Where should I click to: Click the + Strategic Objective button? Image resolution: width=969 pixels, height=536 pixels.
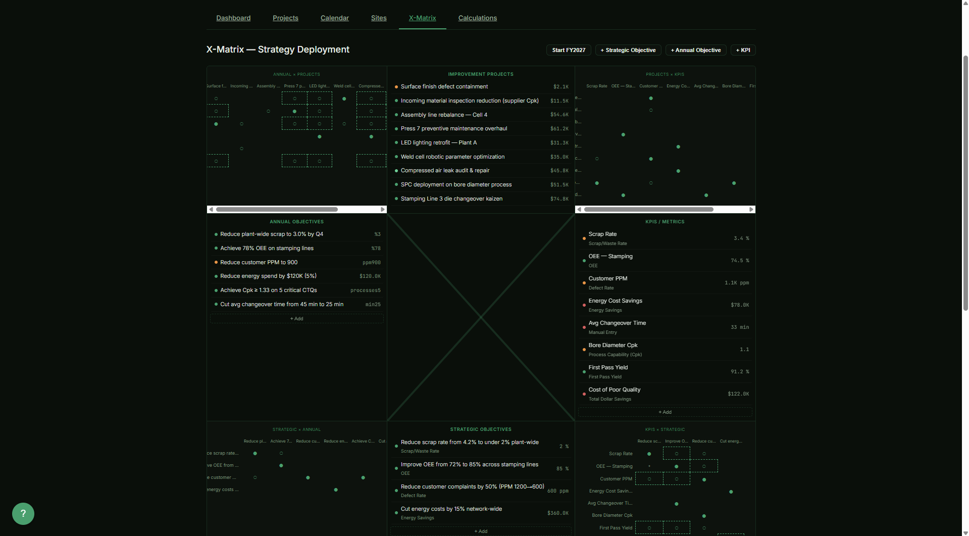click(x=628, y=50)
